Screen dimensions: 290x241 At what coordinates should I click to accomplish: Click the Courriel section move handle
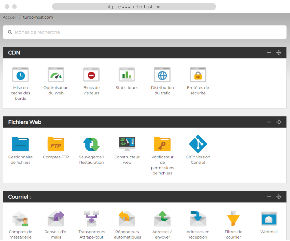279,197
